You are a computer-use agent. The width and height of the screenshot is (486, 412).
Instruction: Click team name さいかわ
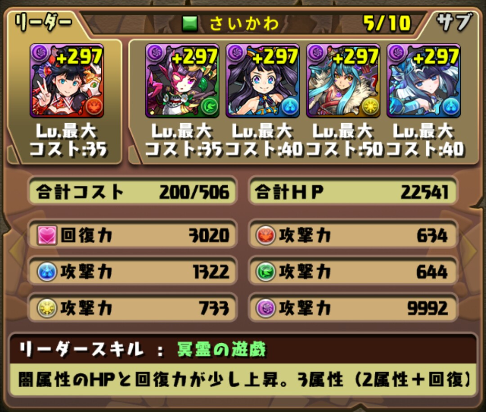tap(244, 23)
